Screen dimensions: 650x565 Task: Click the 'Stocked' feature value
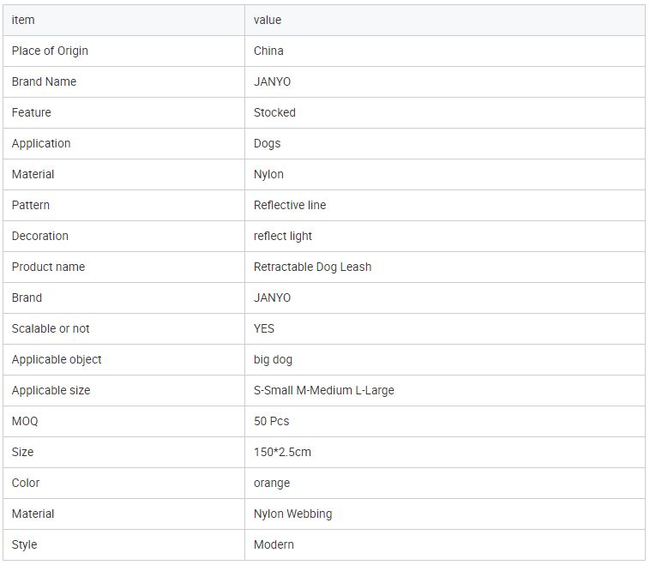tap(274, 112)
